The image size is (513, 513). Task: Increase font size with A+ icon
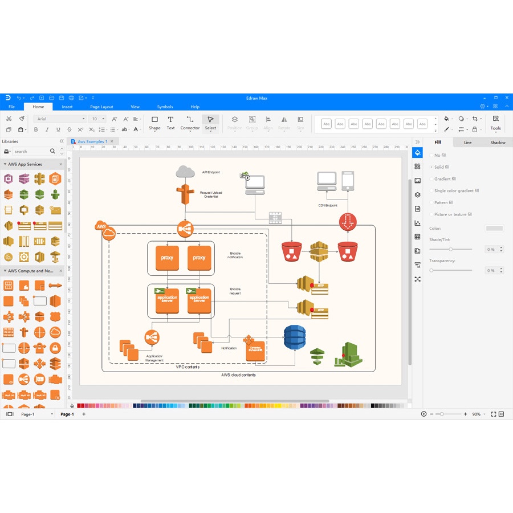pos(114,119)
